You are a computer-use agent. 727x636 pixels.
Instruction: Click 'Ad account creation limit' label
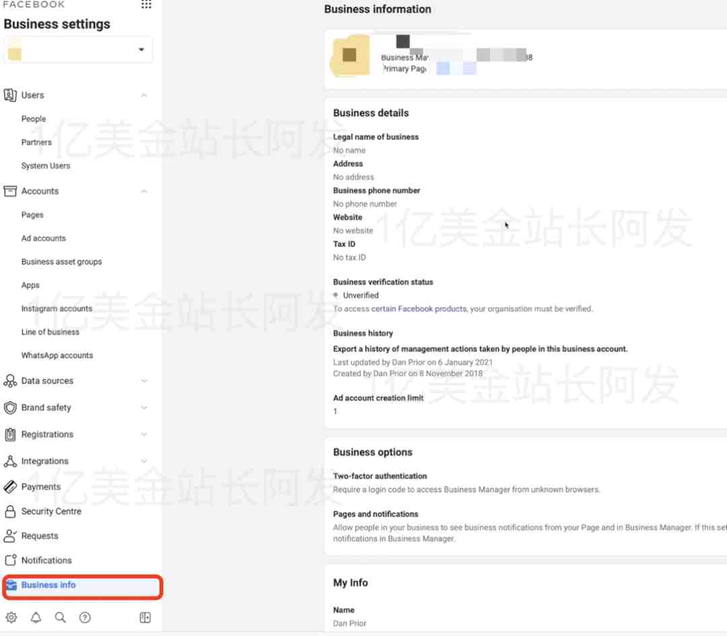pos(378,398)
